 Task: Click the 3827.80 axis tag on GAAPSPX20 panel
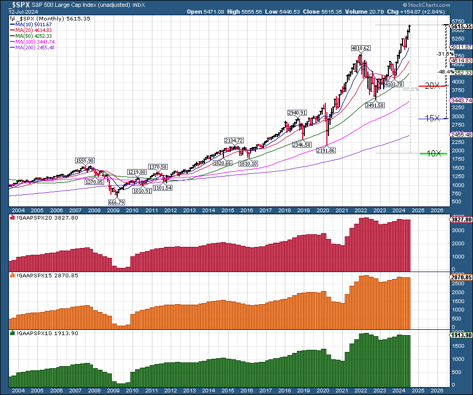click(x=461, y=220)
